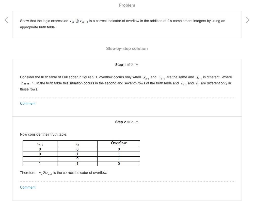The image size is (254, 203).
Task: Click the Problem heading
Action: 127,5
